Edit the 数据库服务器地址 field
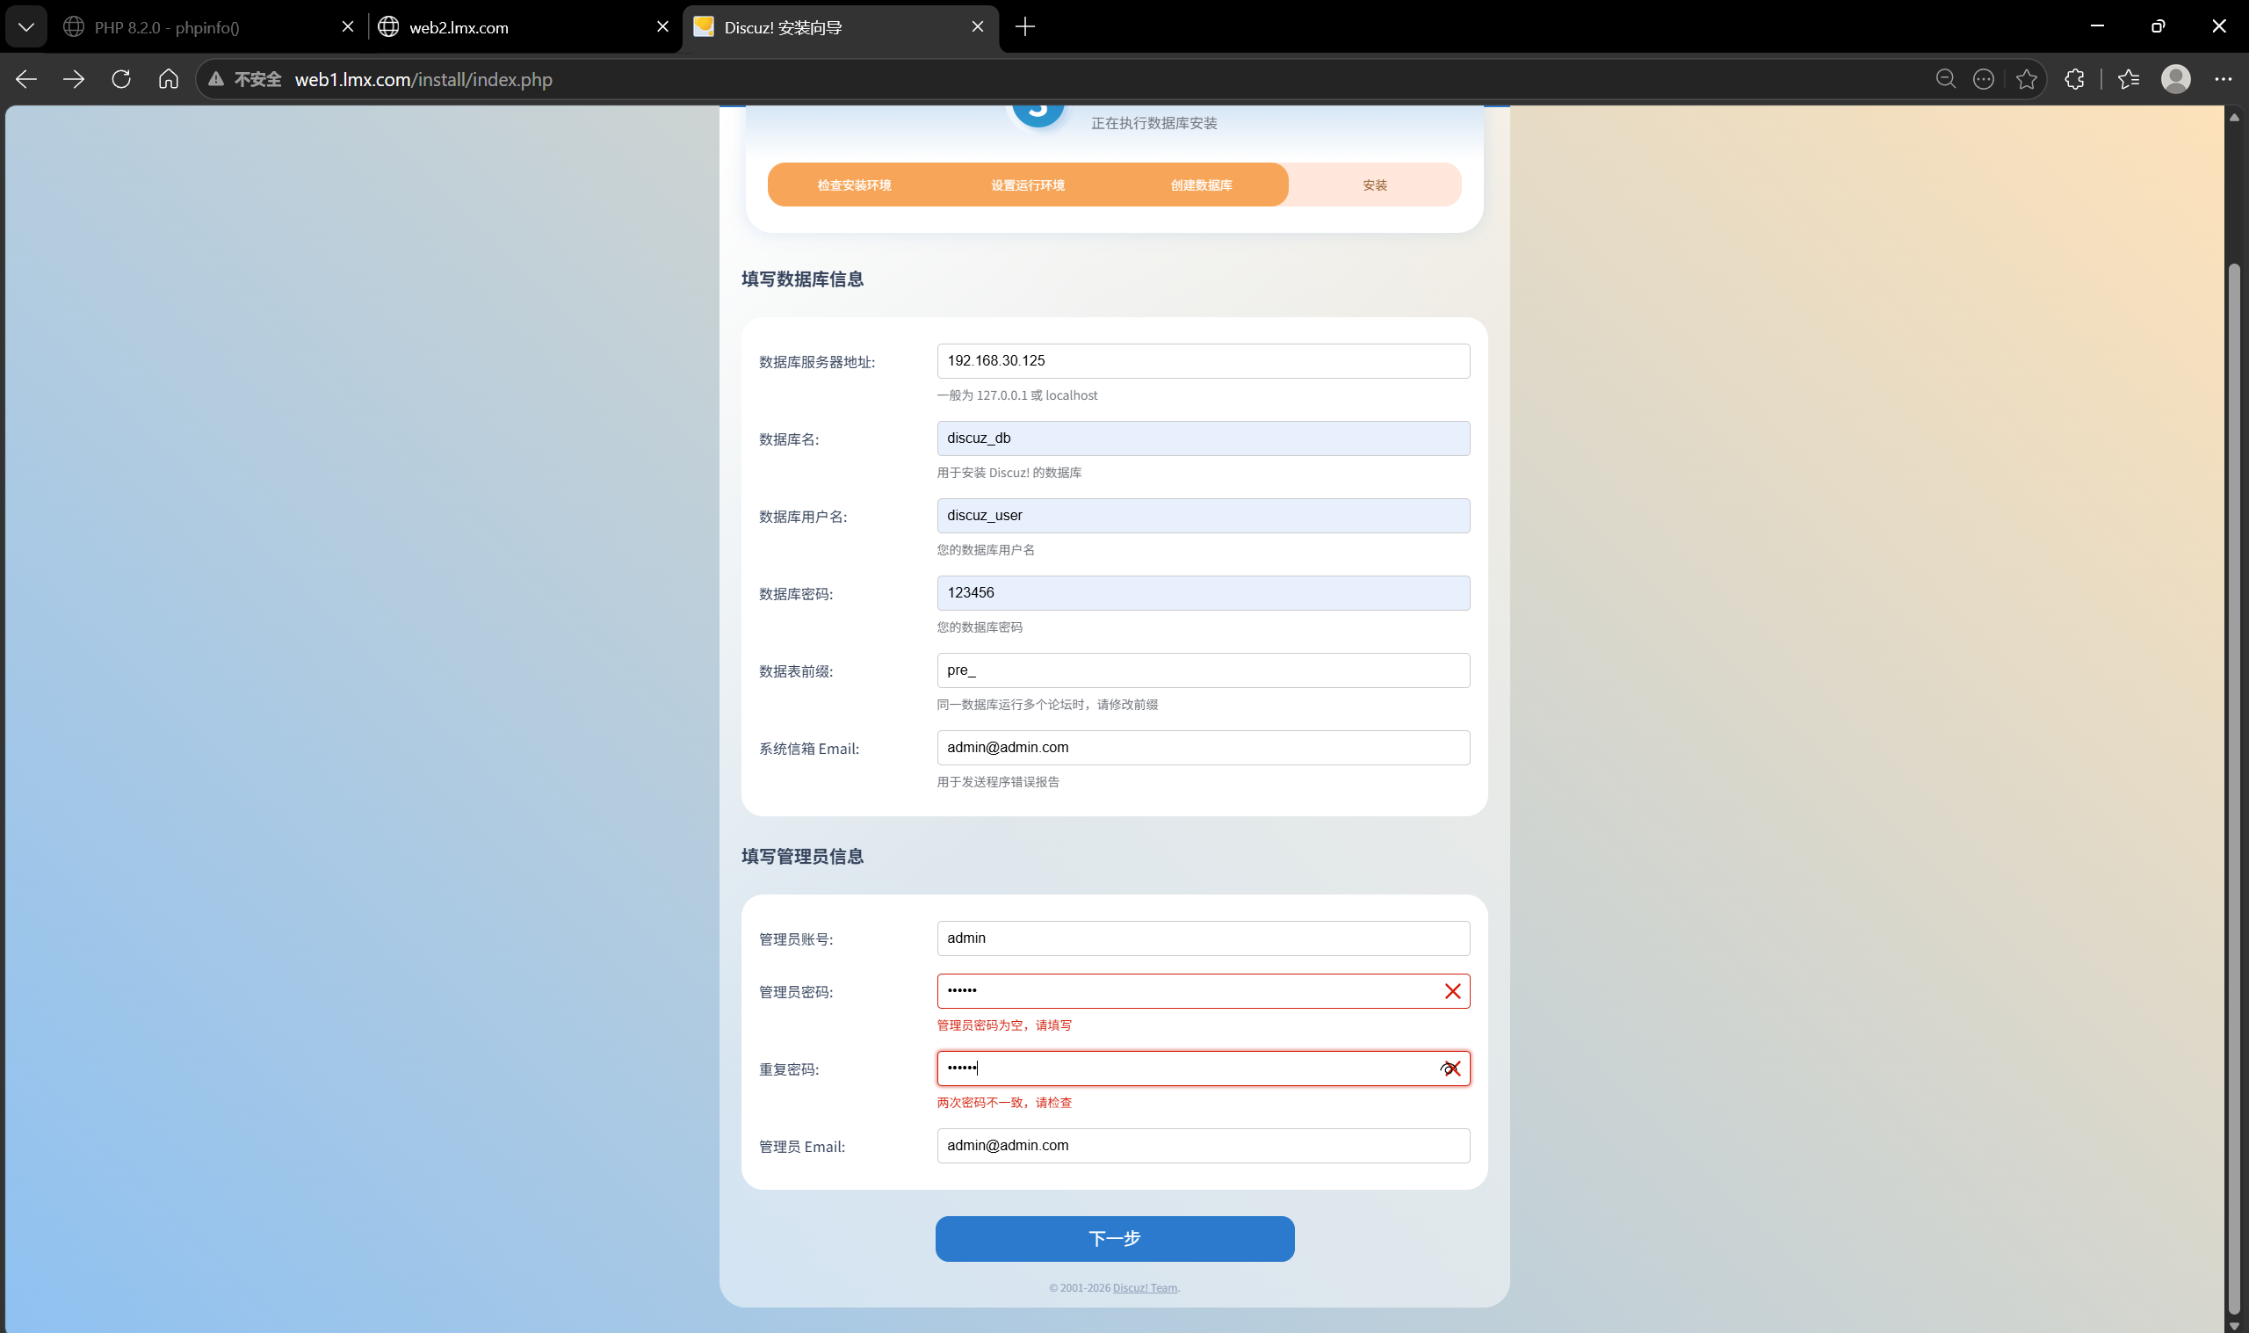The height and width of the screenshot is (1333, 2249). [1203, 361]
